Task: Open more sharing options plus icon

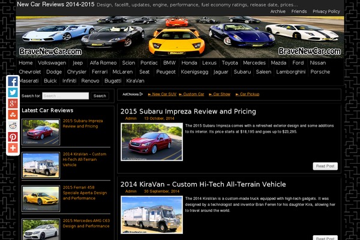Action: [13, 148]
